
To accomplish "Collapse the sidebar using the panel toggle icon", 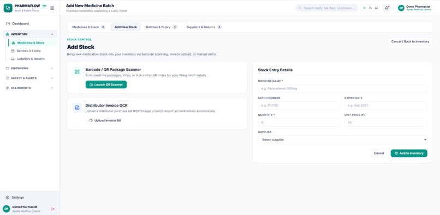I will pyautogui.click(x=52, y=8).
